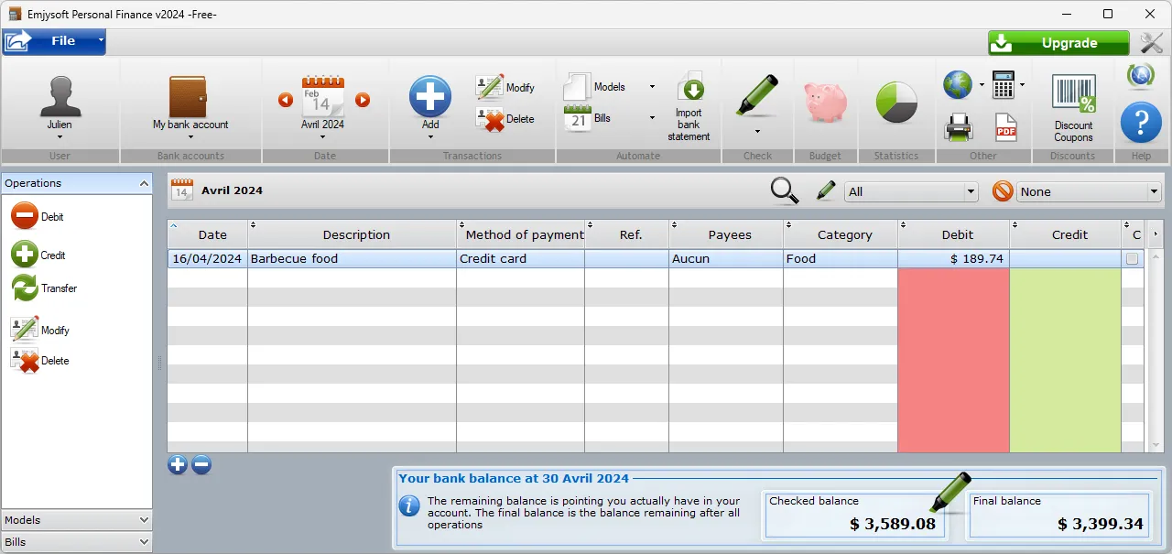Screen dimensions: 1172x554
Task: Open the transaction search magnifier
Action: [784, 190]
